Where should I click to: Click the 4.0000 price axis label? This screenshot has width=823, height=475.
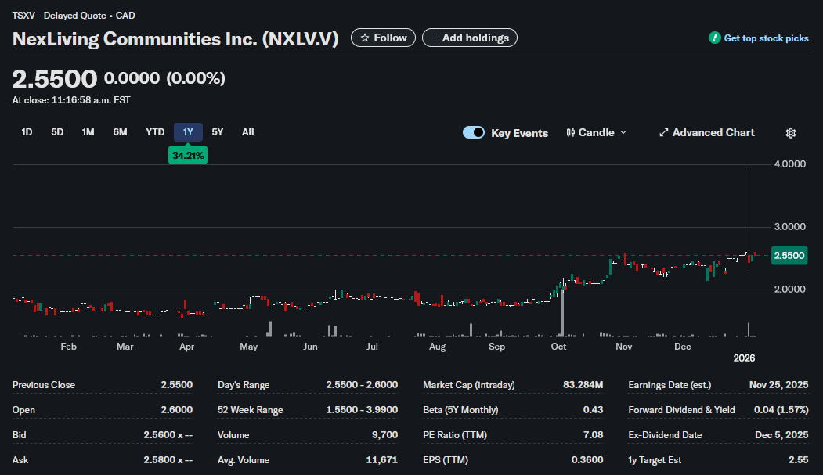click(x=790, y=164)
